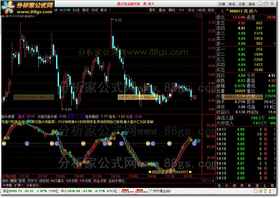The width and height of the screenshot is (280, 198).
Task: Switch chart to 月线 period
Action: click(95, 10)
